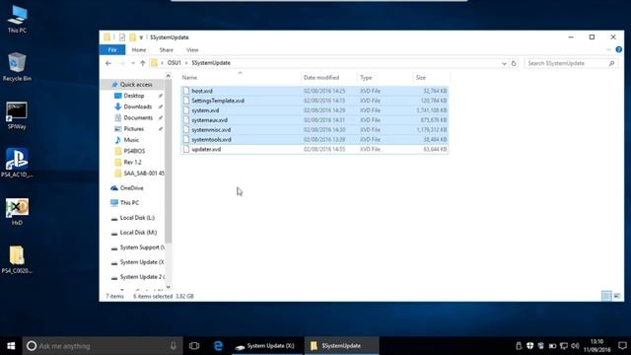This screenshot has width=631, height=355.
Task: Click the Back navigation arrow
Action: [x=108, y=63]
